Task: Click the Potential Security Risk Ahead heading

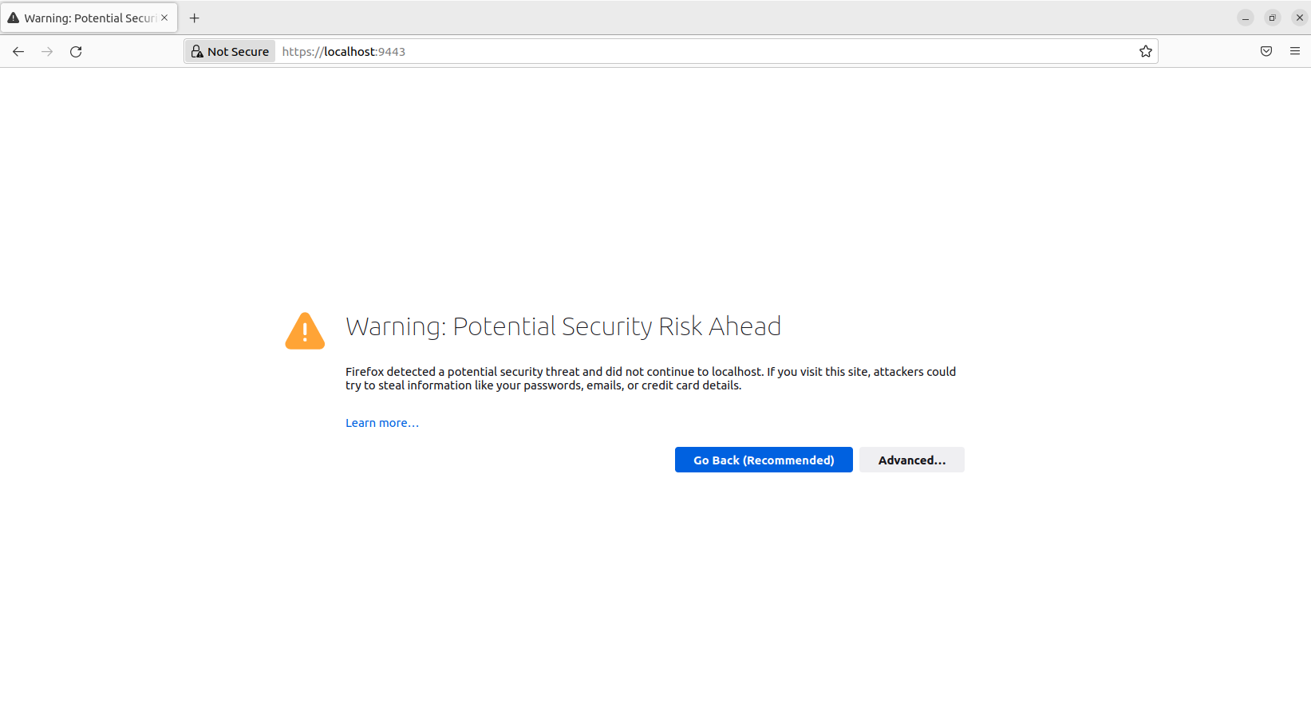Action: pos(563,326)
